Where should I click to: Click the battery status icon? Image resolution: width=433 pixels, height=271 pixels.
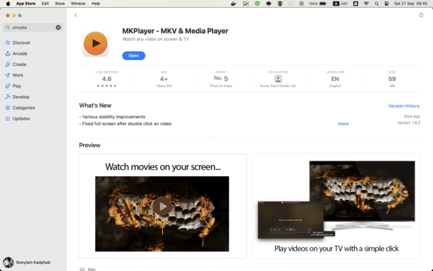pos(323,3)
